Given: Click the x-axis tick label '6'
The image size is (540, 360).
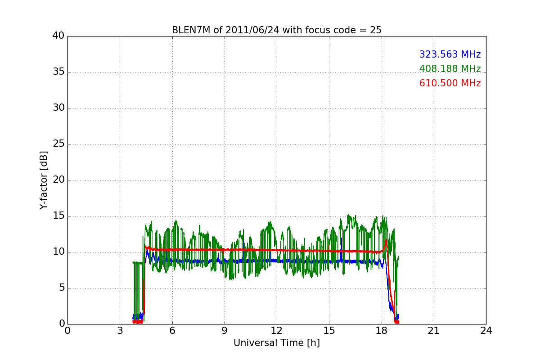Looking at the screenshot, I should click(x=172, y=330).
